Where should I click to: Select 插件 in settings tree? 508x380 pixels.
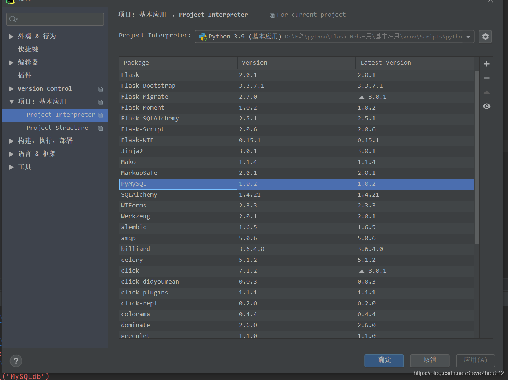click(25, 75)
